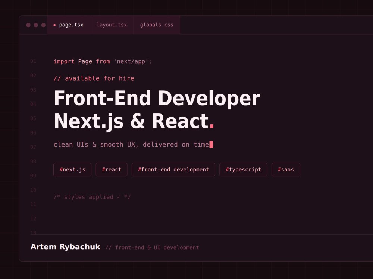
Task: Select the #saas tag
Action: (x=286, y=170)
